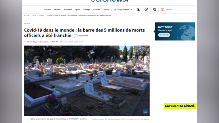The image size is (219, 123).
Task: Open the Voyage section
Action: 87,9
